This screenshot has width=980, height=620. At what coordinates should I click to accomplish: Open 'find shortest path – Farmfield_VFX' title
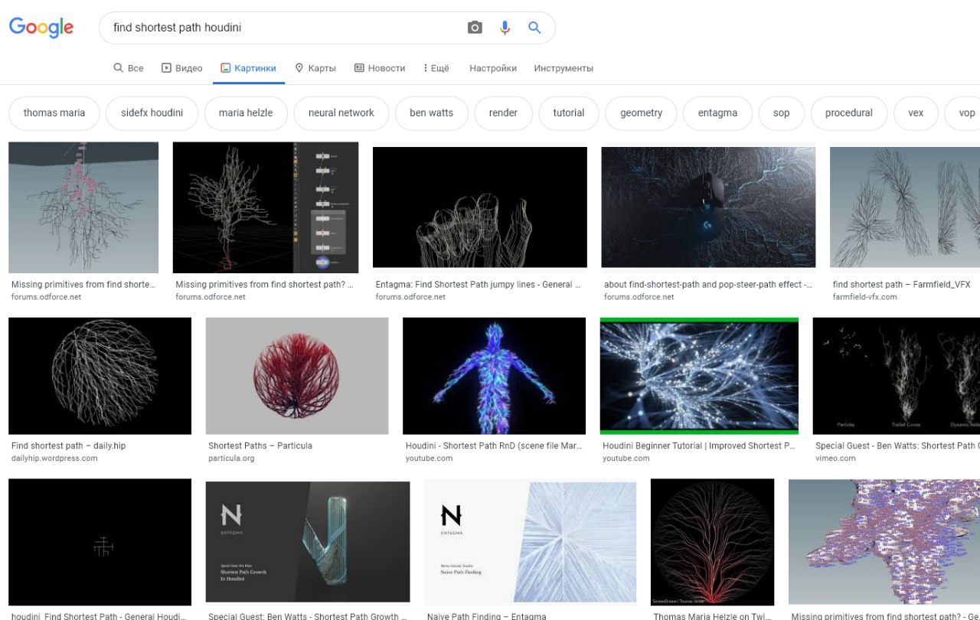pyautogui.click(x=901, y=285)
